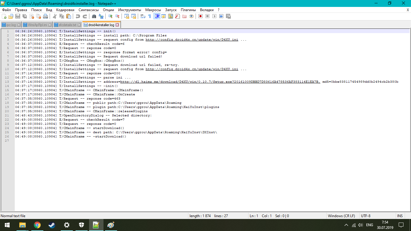The height and width of the screenshot is (231, 411).
Task: Open the Инструменты menu
Action: point(129,10)
